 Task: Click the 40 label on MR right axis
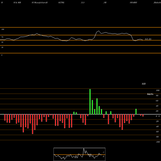(157, 106)
